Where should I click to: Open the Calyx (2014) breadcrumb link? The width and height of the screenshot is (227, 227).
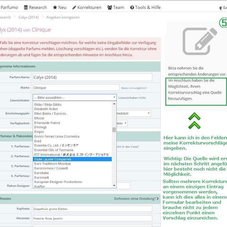coord(28,17)
